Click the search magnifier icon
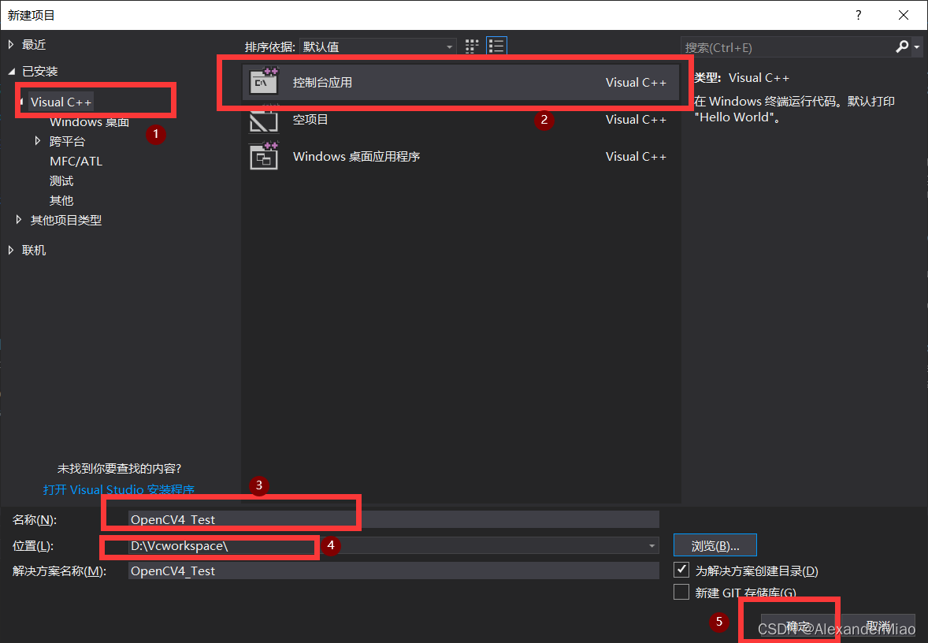Viewport: 928px width, 643px height. [x=900, y=46]
